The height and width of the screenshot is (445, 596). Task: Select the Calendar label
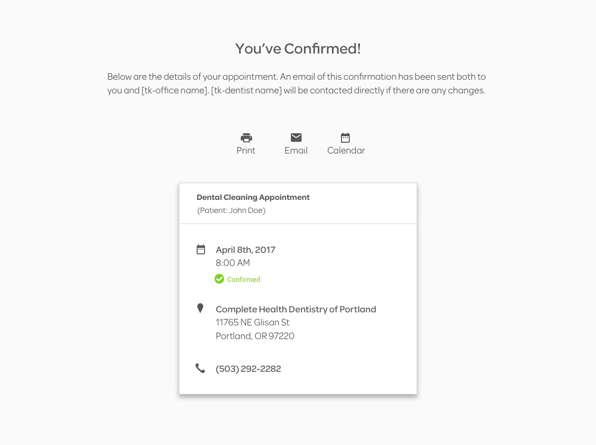tap(346, 151)
